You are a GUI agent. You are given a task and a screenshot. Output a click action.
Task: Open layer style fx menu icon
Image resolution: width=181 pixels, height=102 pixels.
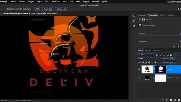[167, 100]
